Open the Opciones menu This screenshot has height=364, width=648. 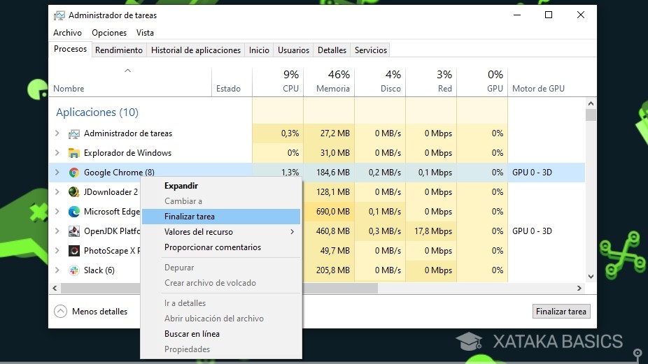(109, 33)
